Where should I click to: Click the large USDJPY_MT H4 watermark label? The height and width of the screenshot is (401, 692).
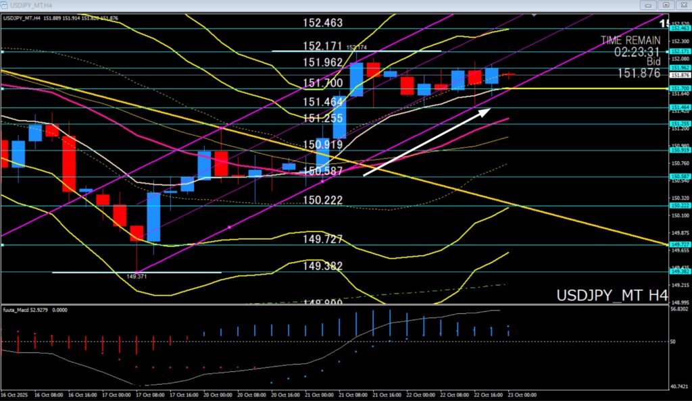coord(612,296)
